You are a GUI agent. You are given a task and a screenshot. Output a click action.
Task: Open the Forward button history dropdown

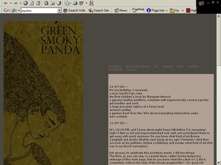(x=20, y=3)
